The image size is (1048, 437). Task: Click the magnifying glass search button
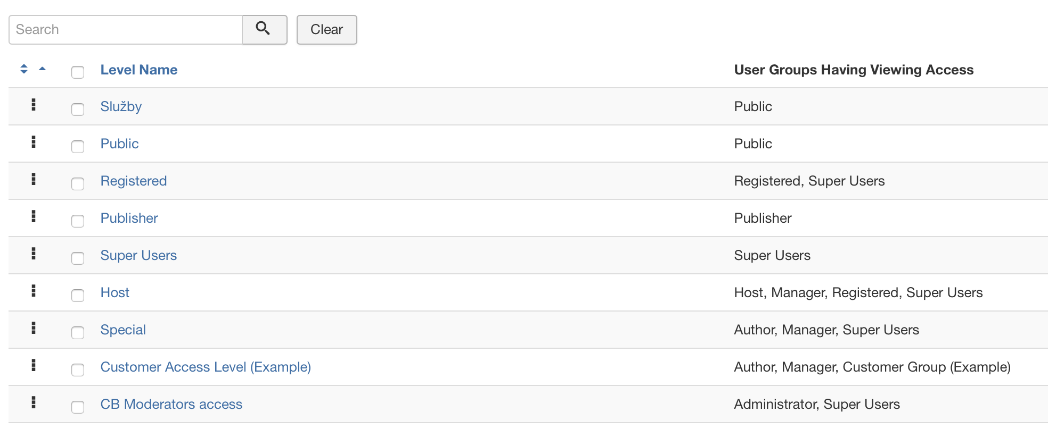pyautogui.click(x=265, y=29)
